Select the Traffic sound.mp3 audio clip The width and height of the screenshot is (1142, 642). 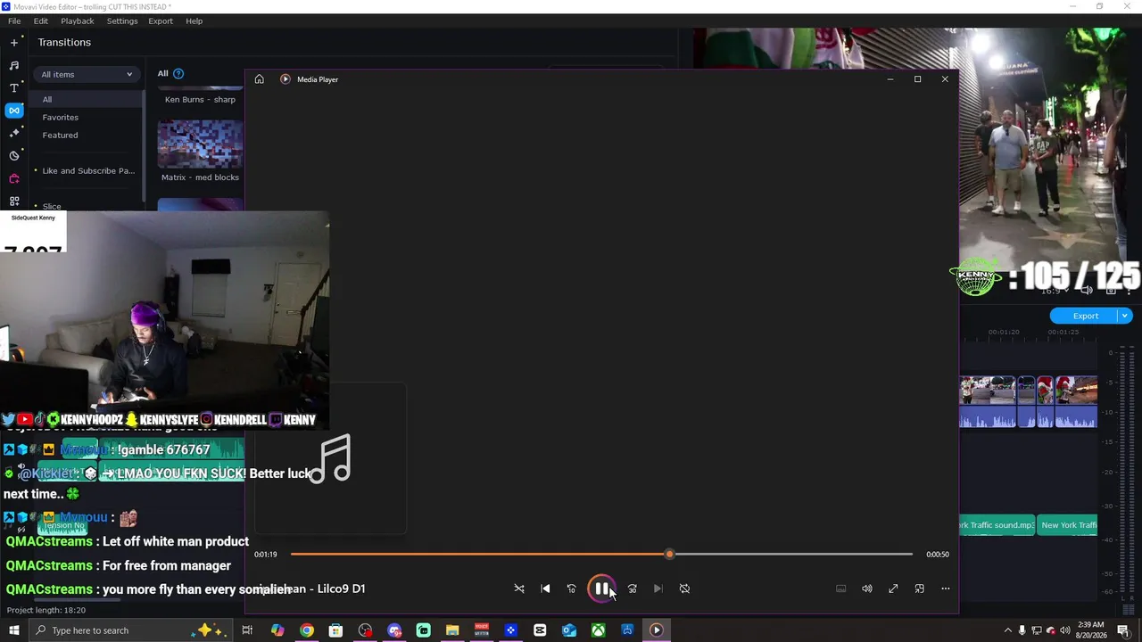(x=997, y=525)
